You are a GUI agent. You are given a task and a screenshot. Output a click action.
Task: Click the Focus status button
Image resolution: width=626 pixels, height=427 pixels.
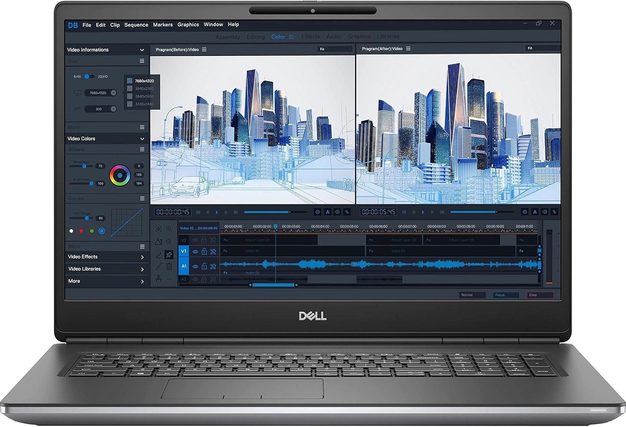(x=506, y=295)
